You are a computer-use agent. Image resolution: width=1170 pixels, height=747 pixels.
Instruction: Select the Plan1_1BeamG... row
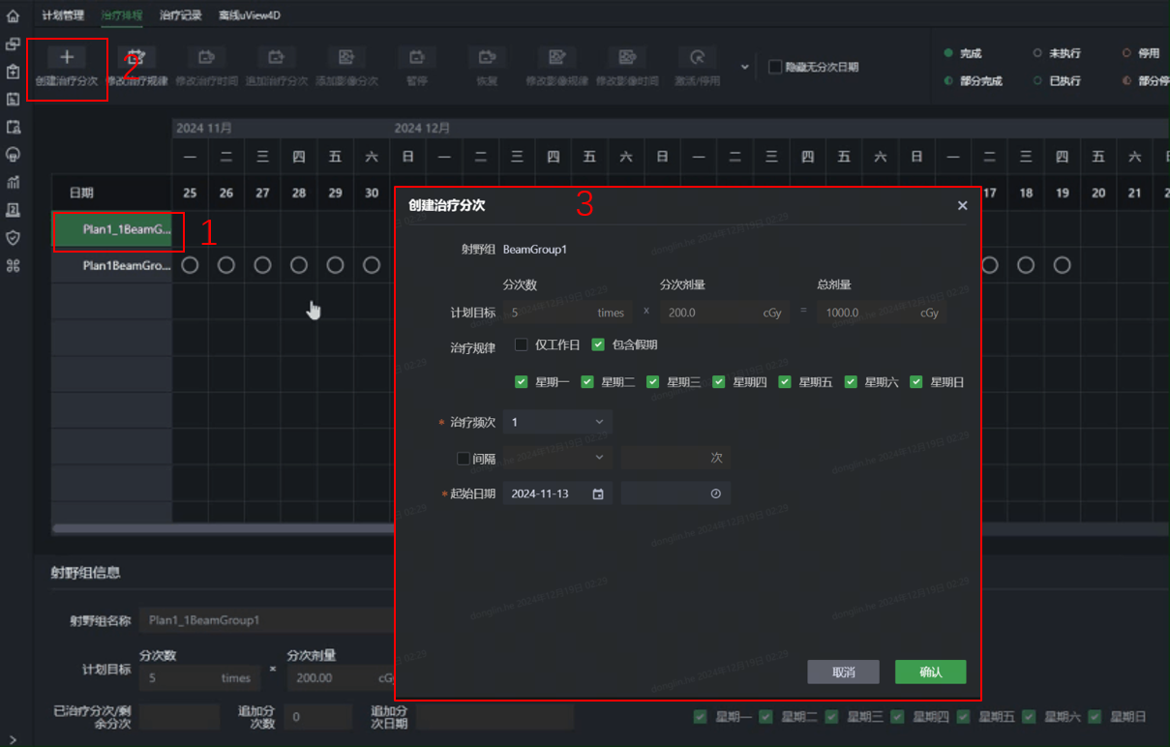tap(112, 230)
